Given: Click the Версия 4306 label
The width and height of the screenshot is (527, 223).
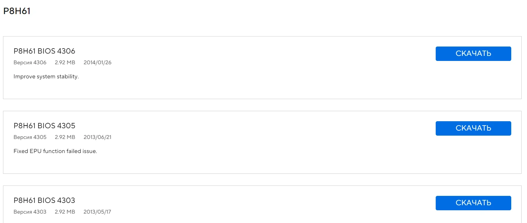Looking at the screenshot, I should (30, 63).
